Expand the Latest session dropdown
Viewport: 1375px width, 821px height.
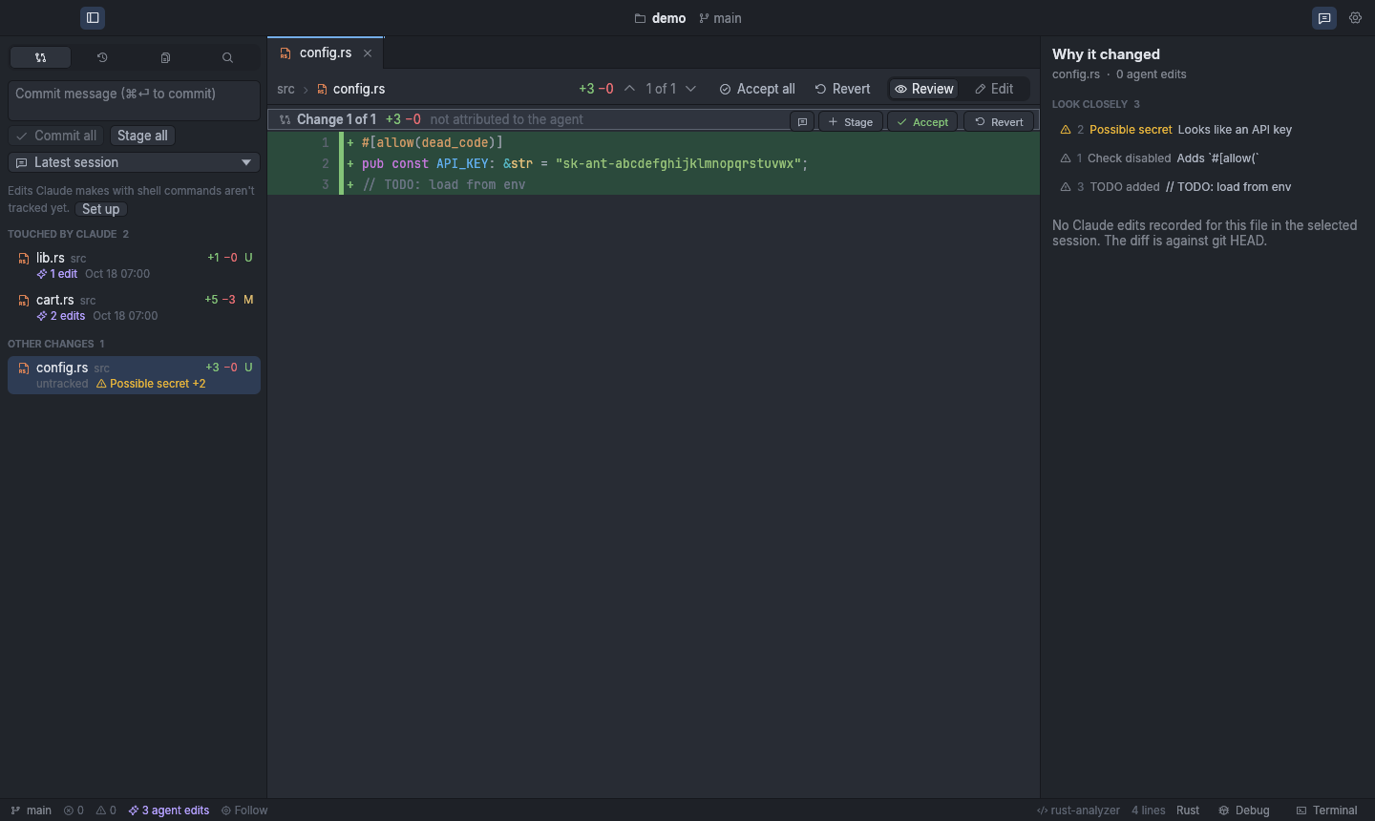point(134,162)
